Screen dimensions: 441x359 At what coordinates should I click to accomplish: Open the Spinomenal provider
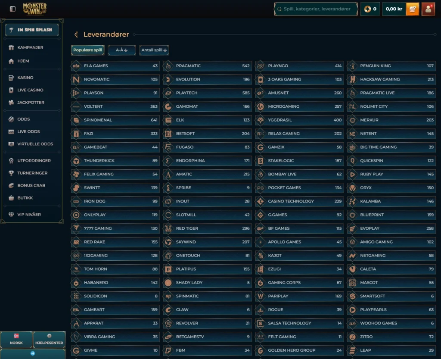tap(115, 120)
